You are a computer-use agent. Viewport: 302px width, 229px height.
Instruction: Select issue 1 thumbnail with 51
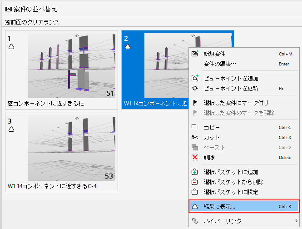coord(72,65)
